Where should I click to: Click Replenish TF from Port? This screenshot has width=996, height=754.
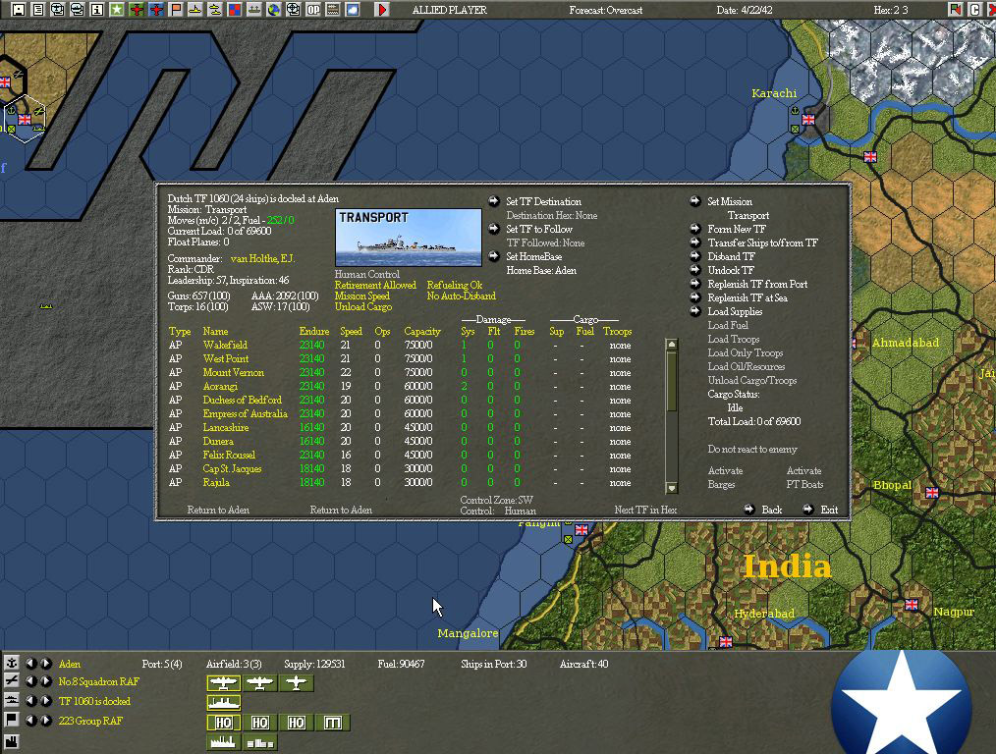pos(757,284)
